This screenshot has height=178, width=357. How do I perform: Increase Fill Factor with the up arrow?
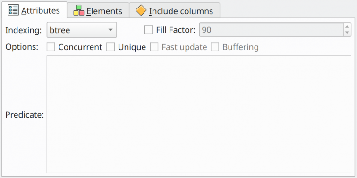tap(347, 26)
